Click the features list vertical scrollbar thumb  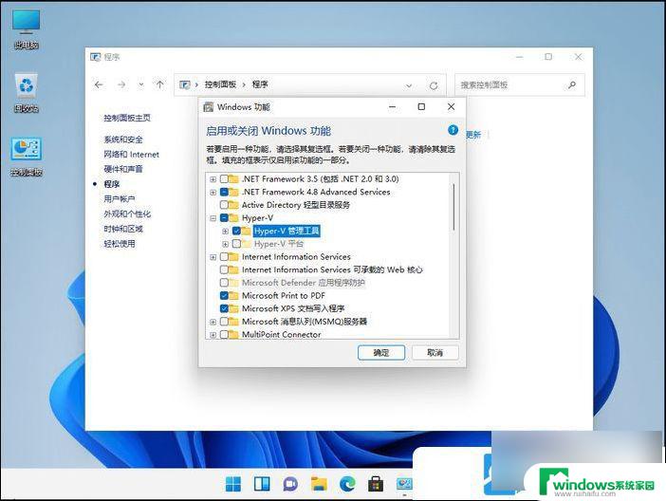click(453, 207)
